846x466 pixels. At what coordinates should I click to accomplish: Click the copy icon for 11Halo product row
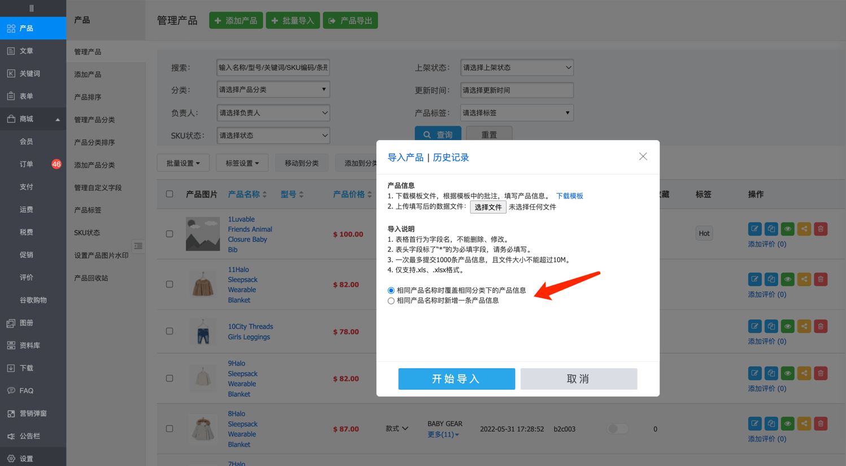point(771,279)
